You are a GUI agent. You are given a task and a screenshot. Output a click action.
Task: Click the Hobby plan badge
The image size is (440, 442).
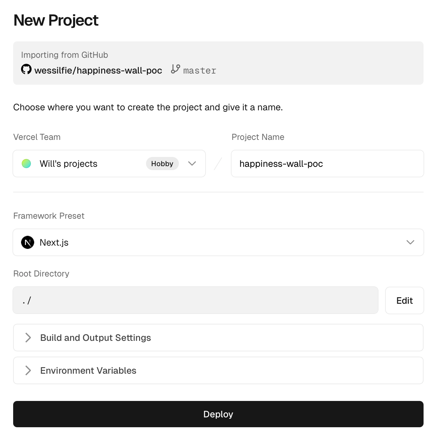point(162,164)
